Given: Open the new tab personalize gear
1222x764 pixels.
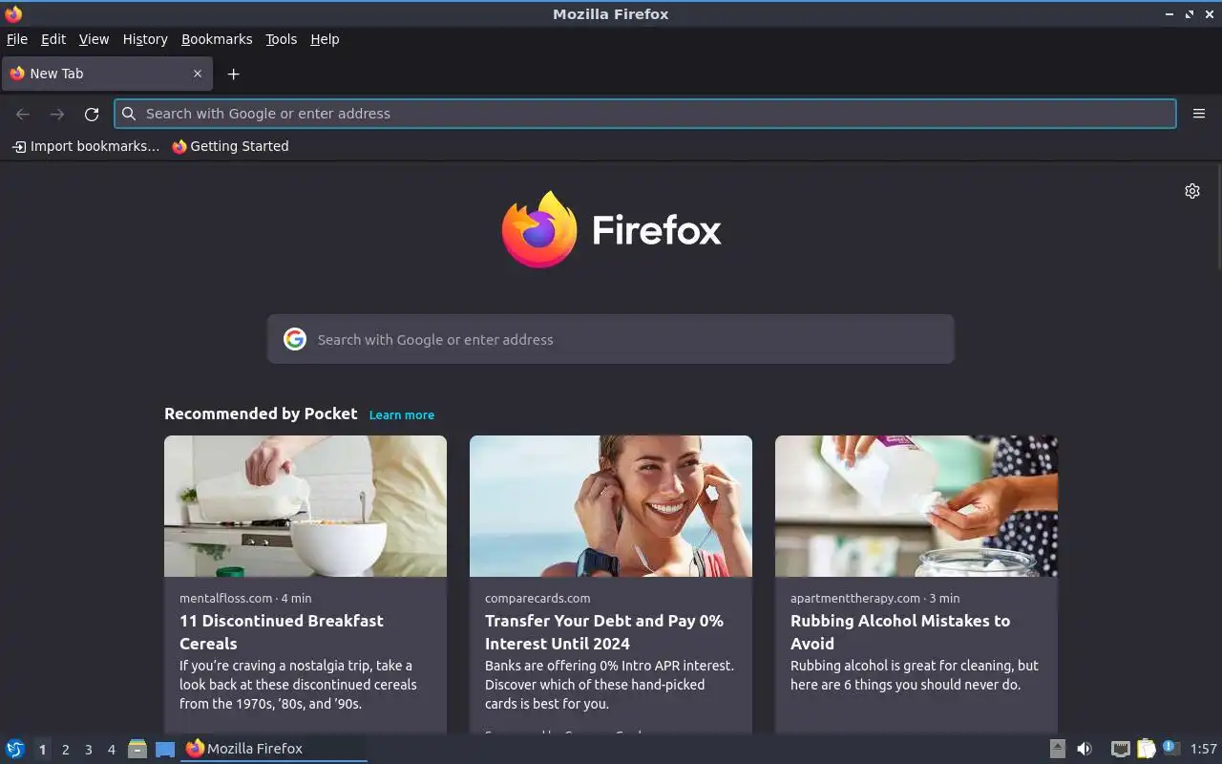Looking at the screenshot, I should pyautogui.click(x=1192, y=191).
